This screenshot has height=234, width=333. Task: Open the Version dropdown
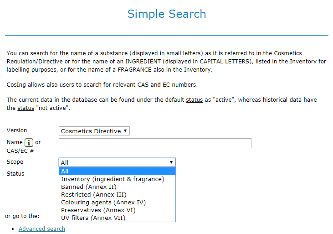coord(94,131)
